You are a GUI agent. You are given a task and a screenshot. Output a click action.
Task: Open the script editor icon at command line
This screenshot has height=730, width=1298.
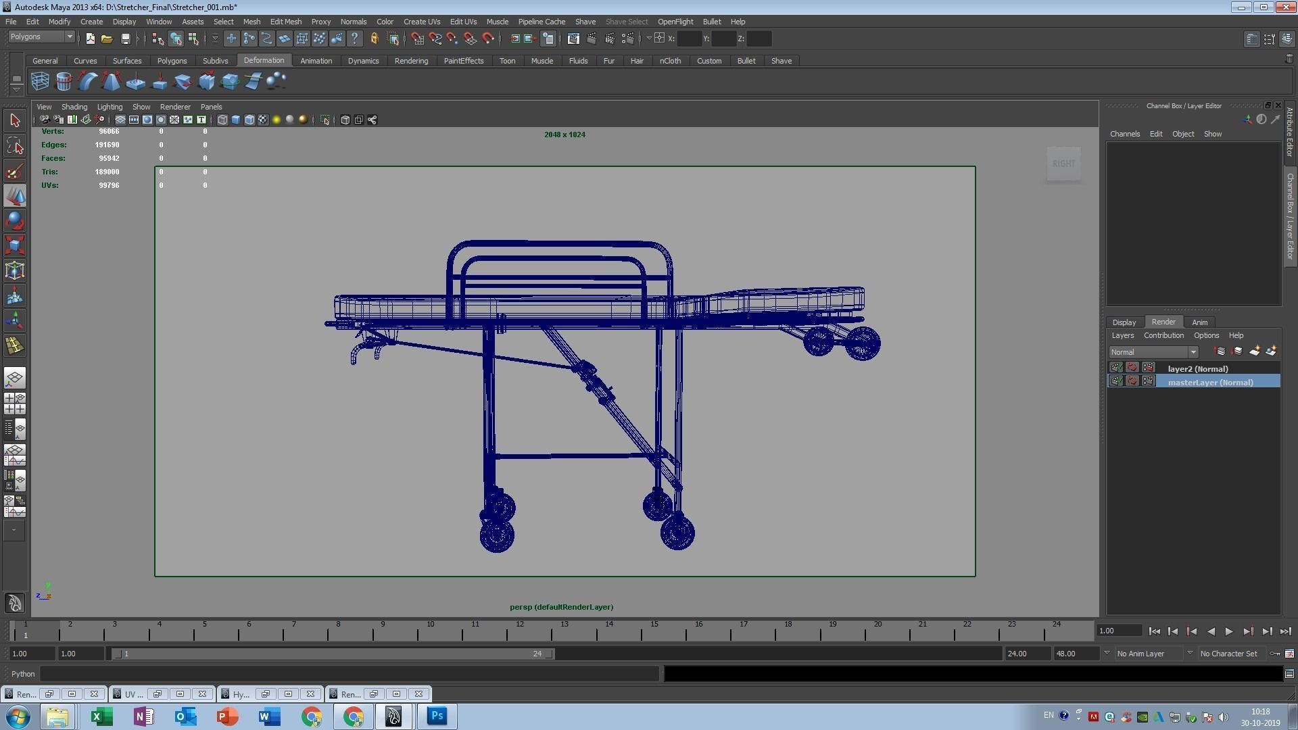[1289, 674]
